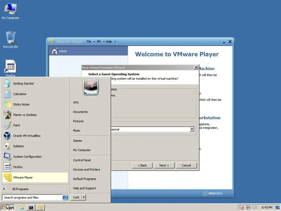Launch Firefox from Start menu list
The width and height of the screenshot is (281, 211).
coord(35,167)
